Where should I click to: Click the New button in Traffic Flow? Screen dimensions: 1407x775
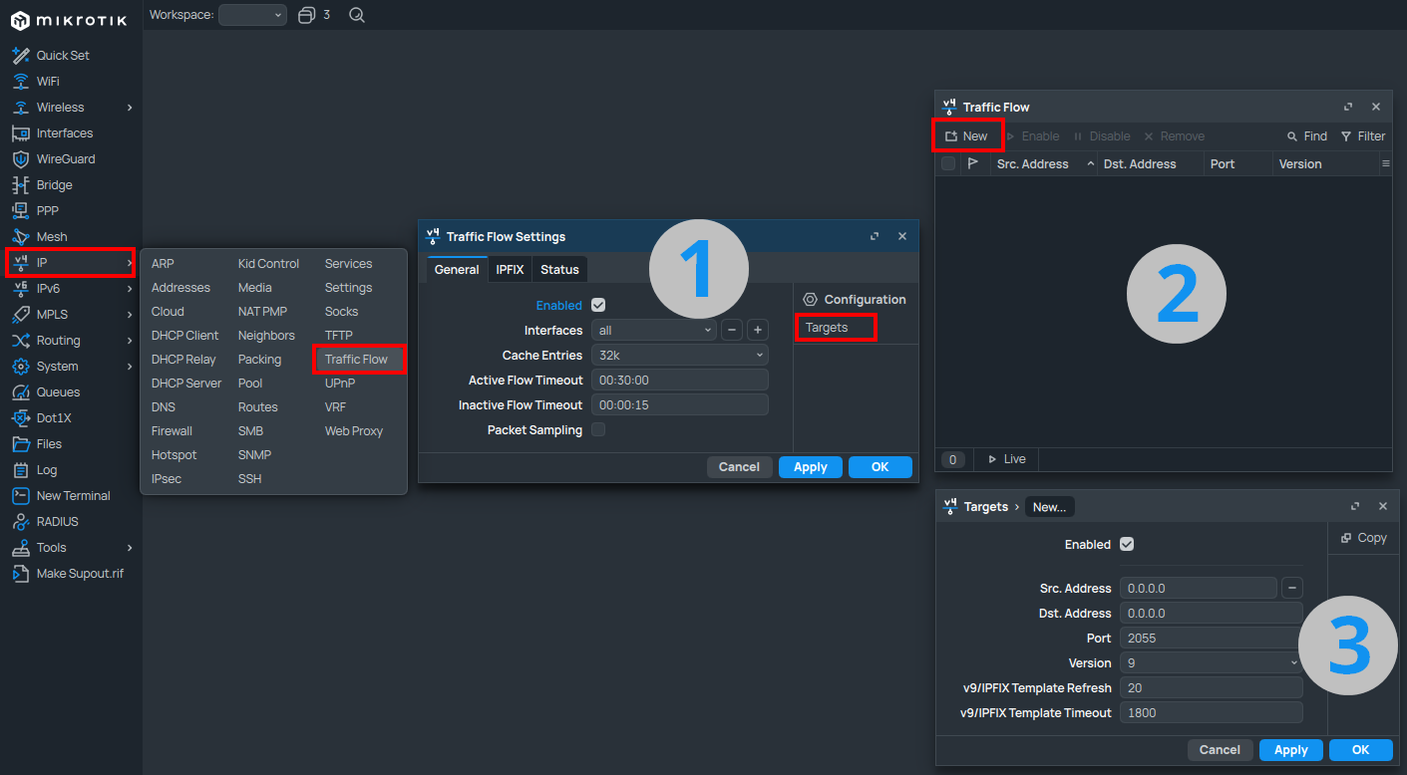967,136
